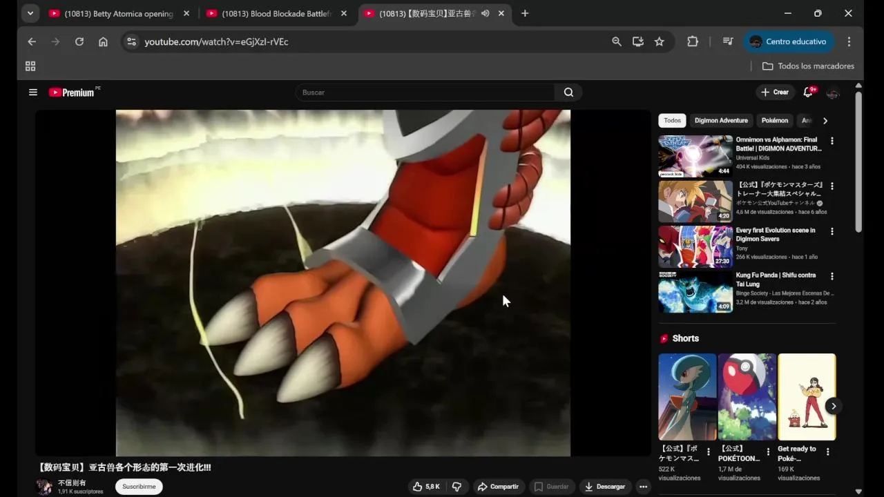Open the apps grid in bookmarks bar
This screenshot has height=497, width=884.
coord(30,66)
